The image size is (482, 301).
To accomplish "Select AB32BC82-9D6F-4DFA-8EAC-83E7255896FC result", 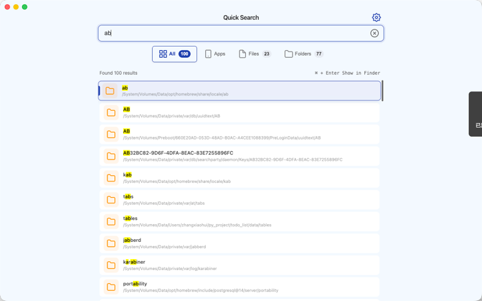I will pos(240,156).
